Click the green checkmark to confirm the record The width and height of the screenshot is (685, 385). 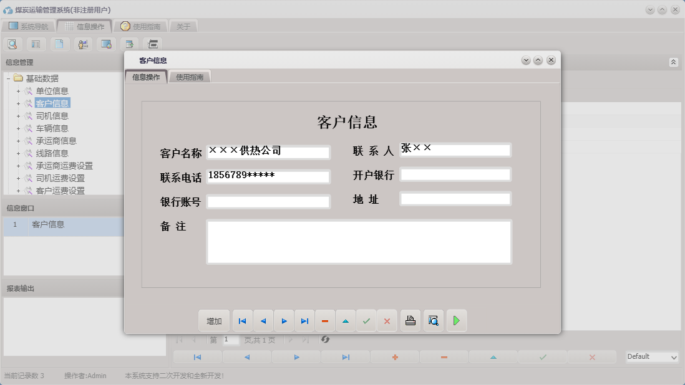tap(367, 320)
